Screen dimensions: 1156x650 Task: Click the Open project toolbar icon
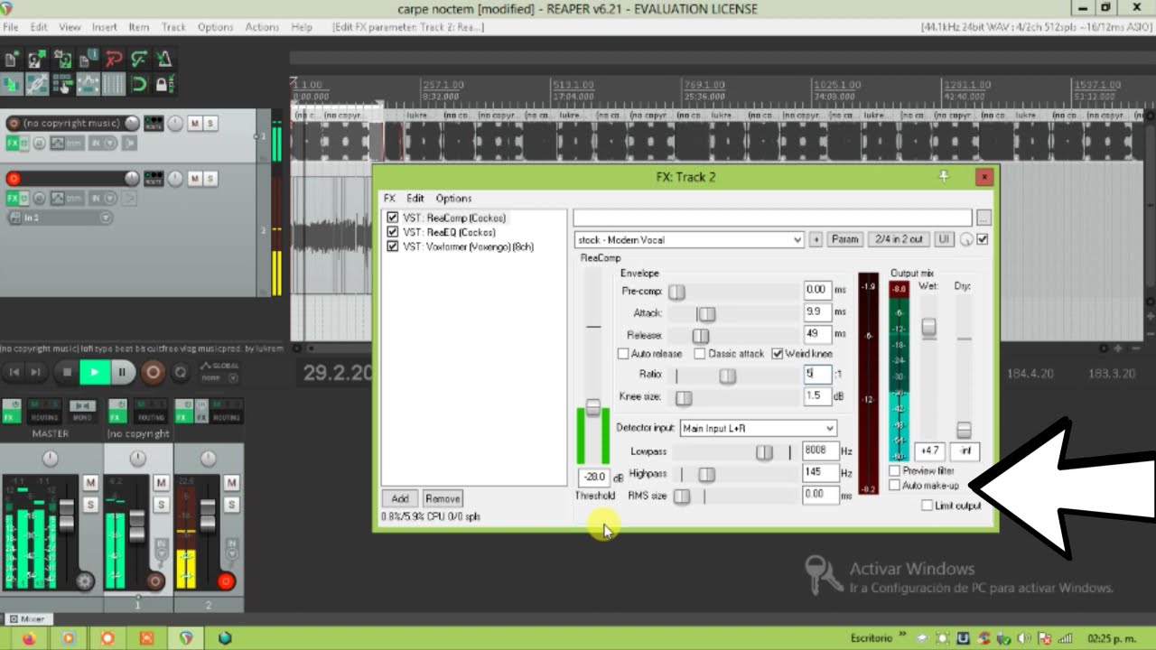point(36,60)
